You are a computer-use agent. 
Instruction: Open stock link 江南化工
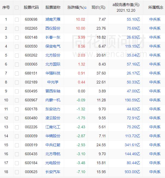point(53,127)
